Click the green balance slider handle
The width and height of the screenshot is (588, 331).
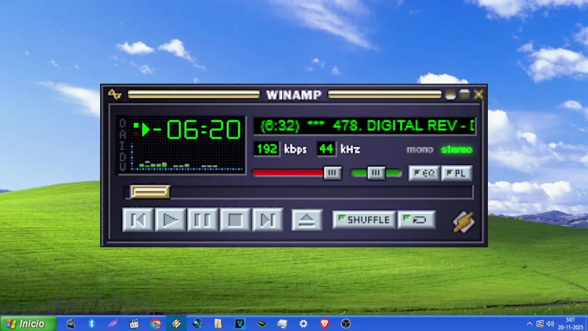376,173
